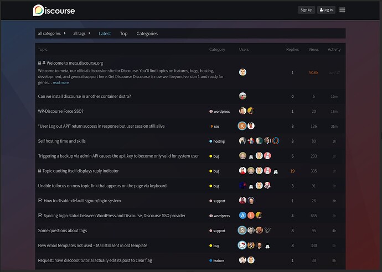
Task: Click the read more link
Action: pos(61,83)
